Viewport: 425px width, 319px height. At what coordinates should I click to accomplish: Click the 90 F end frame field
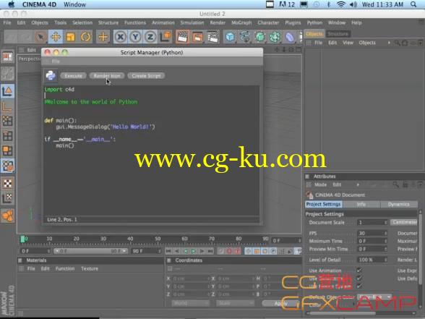point(146,251)
